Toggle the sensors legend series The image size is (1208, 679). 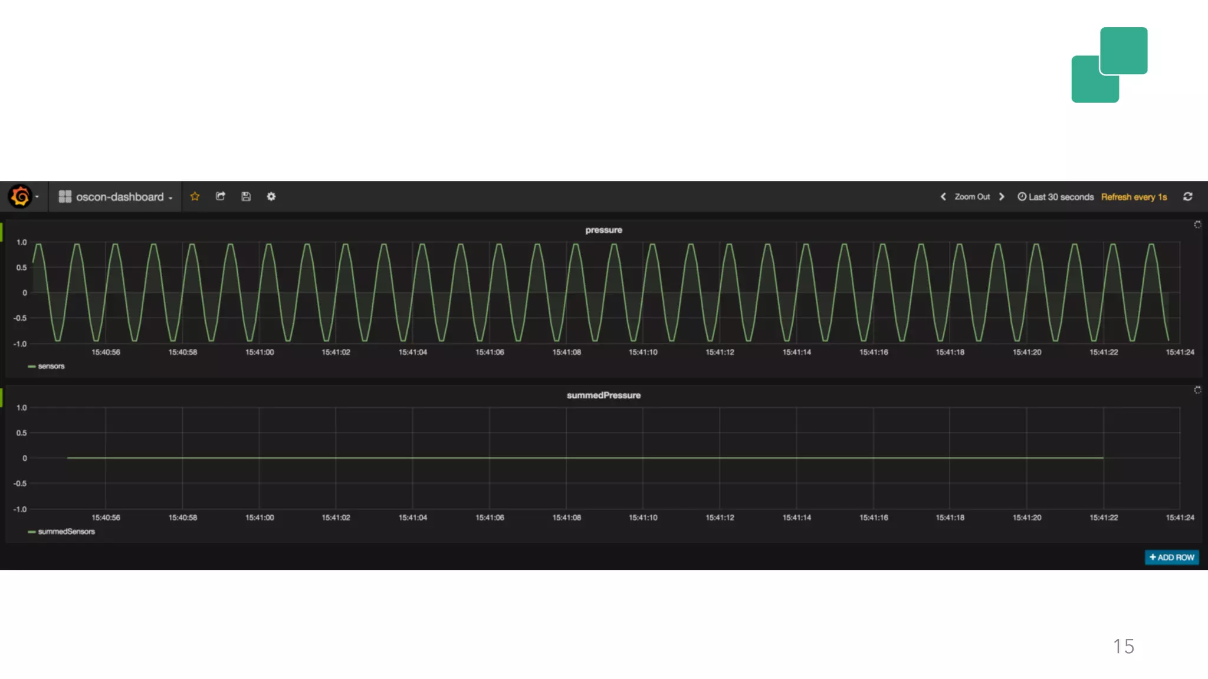pyautogui.click(x=51, y=366)
